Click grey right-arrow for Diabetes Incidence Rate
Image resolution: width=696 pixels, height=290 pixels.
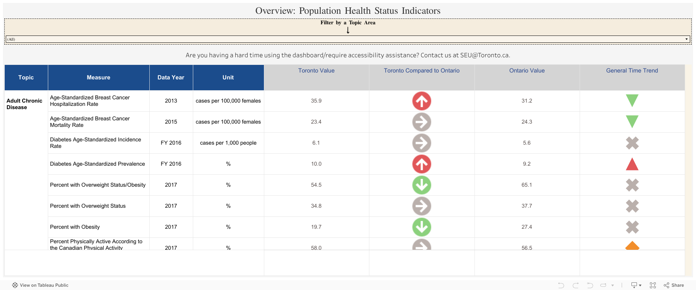click(x=422, y=143)
